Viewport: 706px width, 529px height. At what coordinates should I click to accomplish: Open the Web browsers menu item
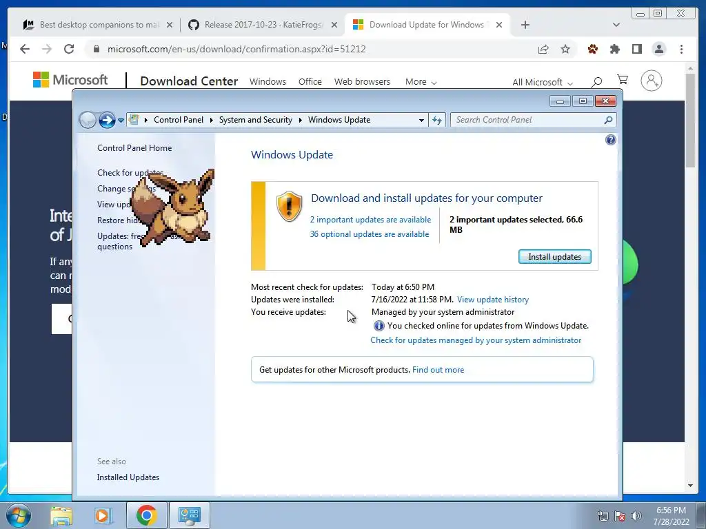tap(362, 82)
